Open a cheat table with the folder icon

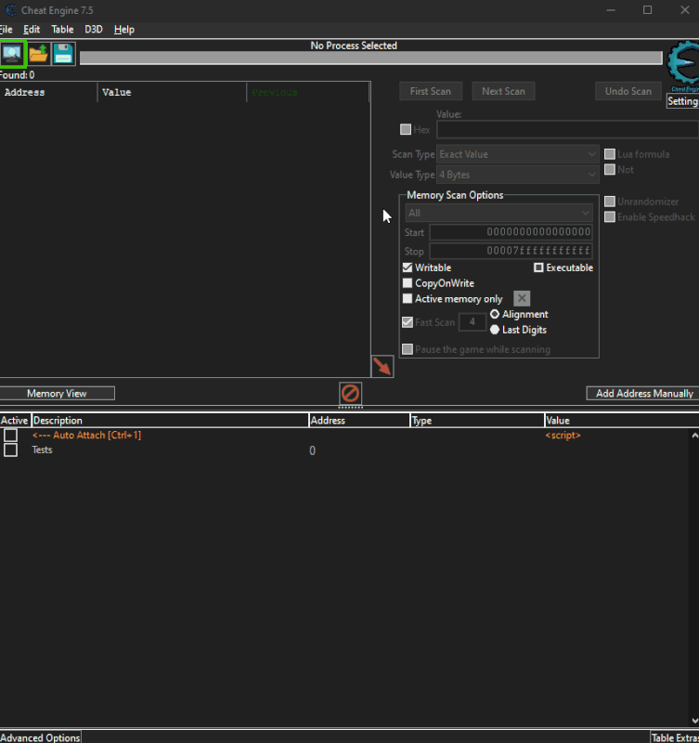[38, 54]
